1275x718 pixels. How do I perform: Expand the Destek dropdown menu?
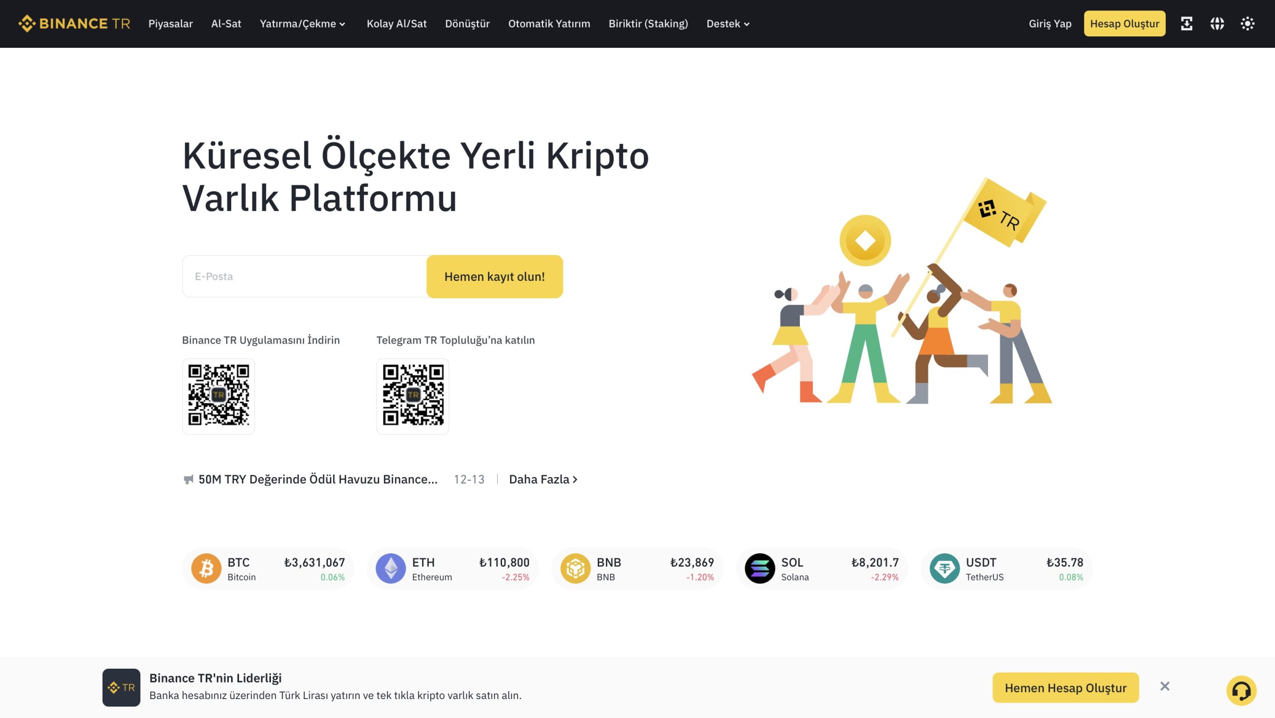728,24
